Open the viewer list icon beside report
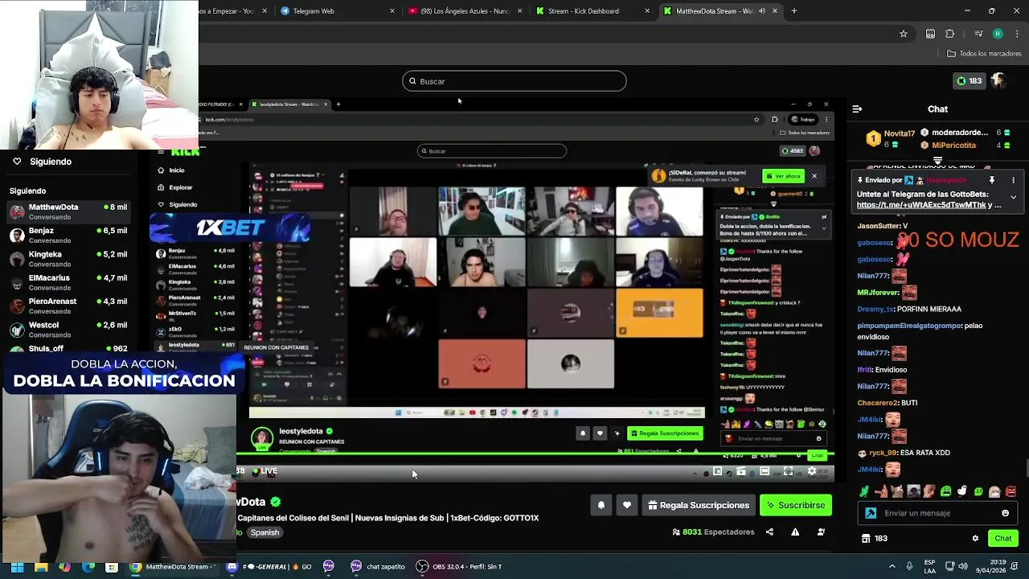Viewport: 1029px width, 579px height. [x=821, y=532]
